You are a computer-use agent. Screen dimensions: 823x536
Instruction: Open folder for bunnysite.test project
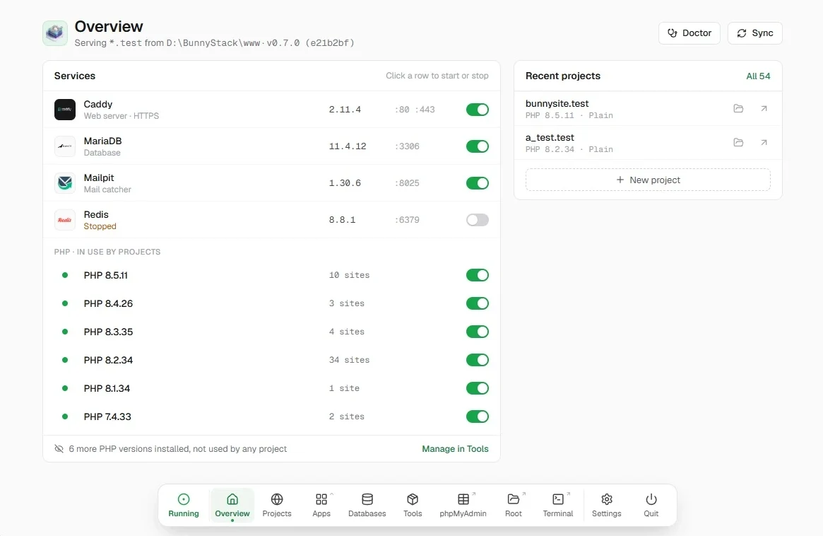coord(738,108)
